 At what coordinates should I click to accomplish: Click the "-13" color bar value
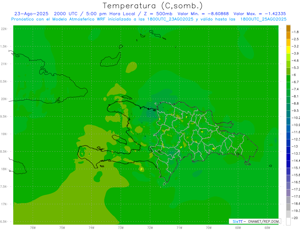click(x=295, y=147)
